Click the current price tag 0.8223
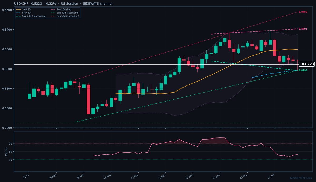 [x=307, y=64]
